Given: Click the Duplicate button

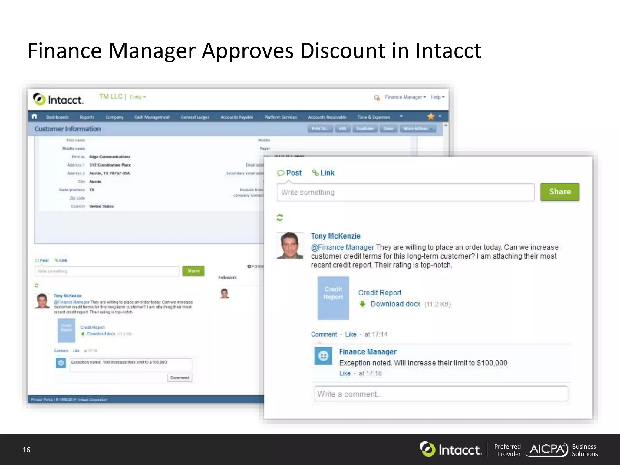Looking at the screenshot, I should 365,129.
